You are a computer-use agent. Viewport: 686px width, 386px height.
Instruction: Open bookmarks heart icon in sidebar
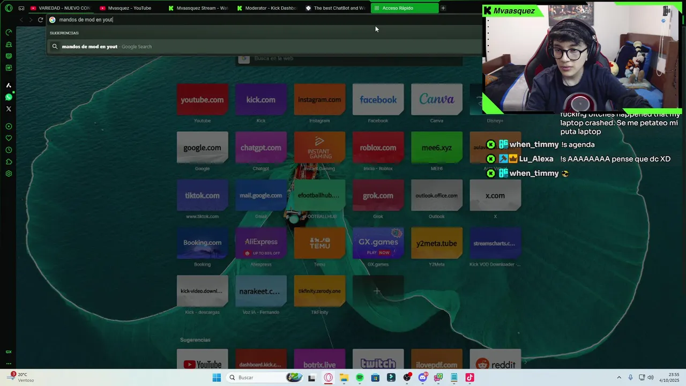coord(9,138)
